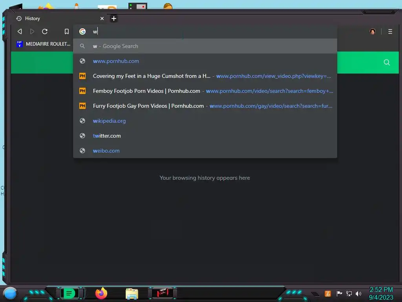Close the History tab
402x302 pixels.
102,18
